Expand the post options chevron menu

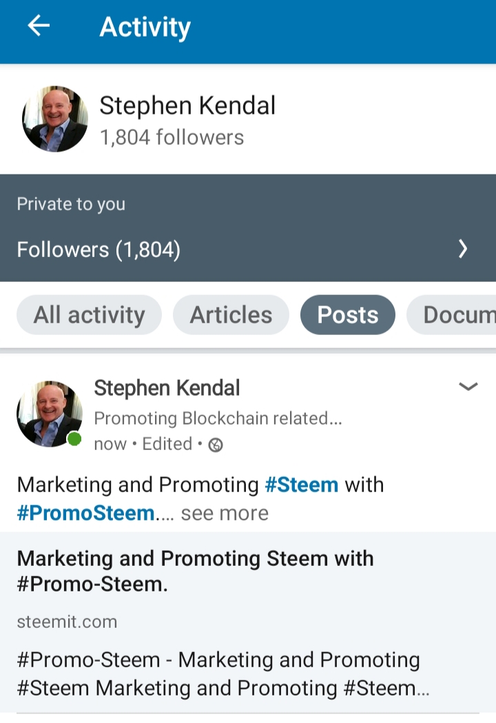pyautogui.click(x=468, y=387)
